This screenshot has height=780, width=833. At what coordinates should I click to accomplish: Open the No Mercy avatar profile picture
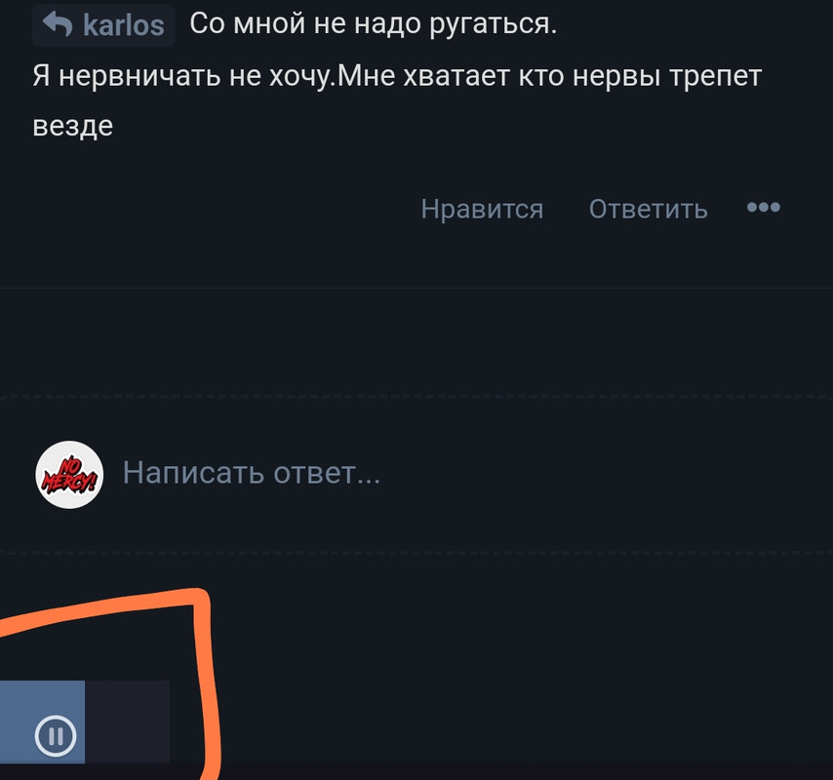pyautogui.click(x=69, y=474)
